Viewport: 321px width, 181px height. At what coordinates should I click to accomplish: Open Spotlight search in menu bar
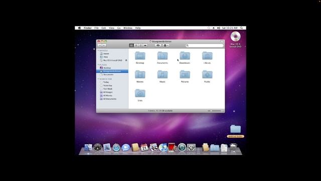click(242, 28)
